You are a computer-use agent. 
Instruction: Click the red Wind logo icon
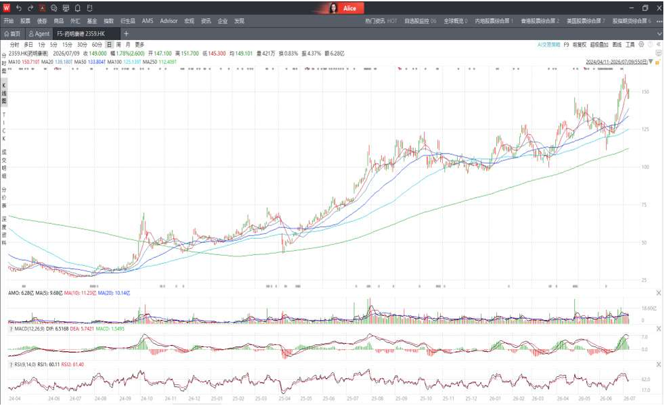point(6,8)
